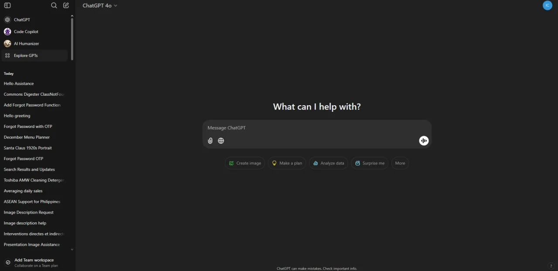Click the sidebar scrollbar thumb

(72, 39)
